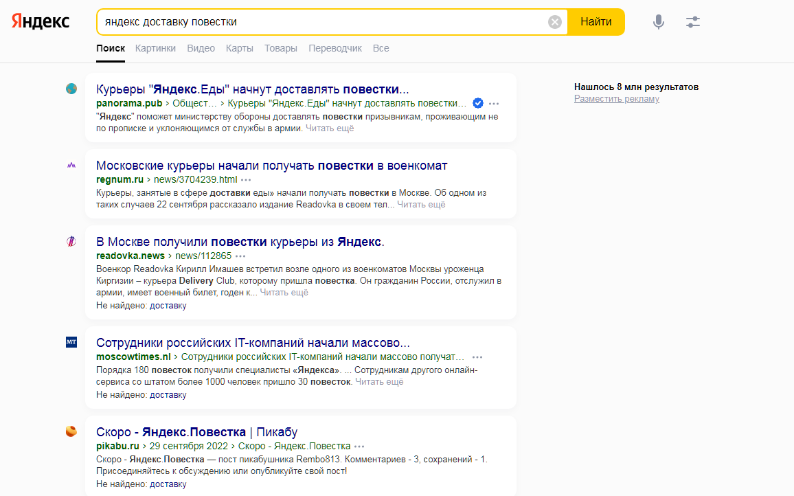This screenshot has height=496, width=794.
Task: Click regnum.ru domain link
Action: tap(120, 179)
